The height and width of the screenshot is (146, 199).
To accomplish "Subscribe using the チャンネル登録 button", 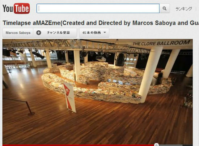I will [x=55, y=33].
